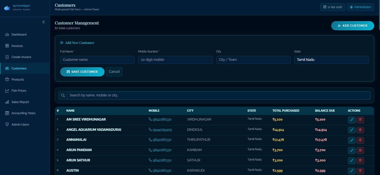Viewport: 380px width, 175px height.
Task: Click the fish logo in the sidebar
Action: (7, 8)
